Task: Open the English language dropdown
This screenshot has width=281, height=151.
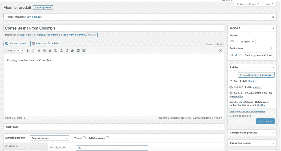Action: point(248,42)
